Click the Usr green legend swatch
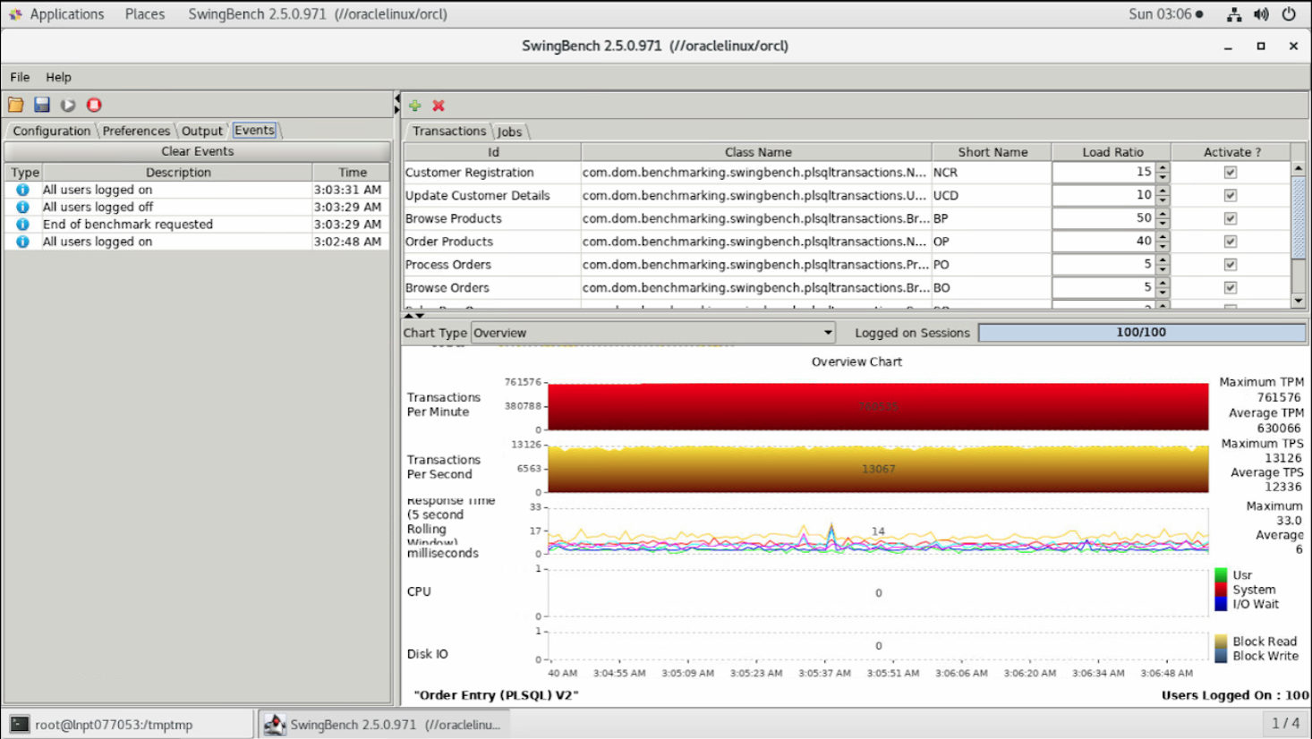The height and width of the screenshot is (739, 1312). pos(1221,575)
